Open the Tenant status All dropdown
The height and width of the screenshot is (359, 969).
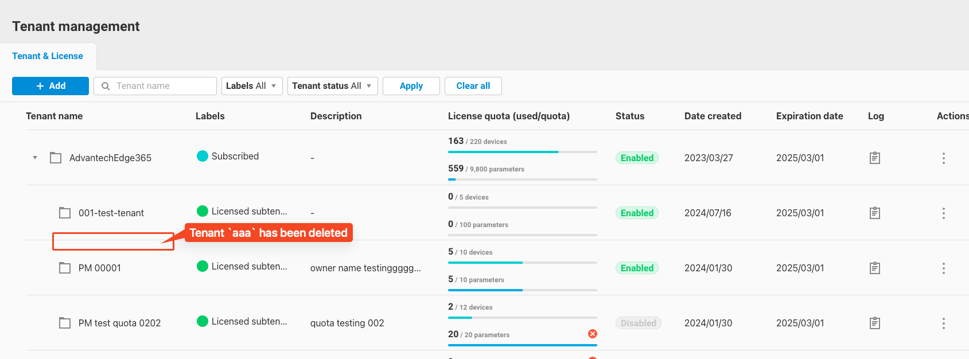[332, 86]
